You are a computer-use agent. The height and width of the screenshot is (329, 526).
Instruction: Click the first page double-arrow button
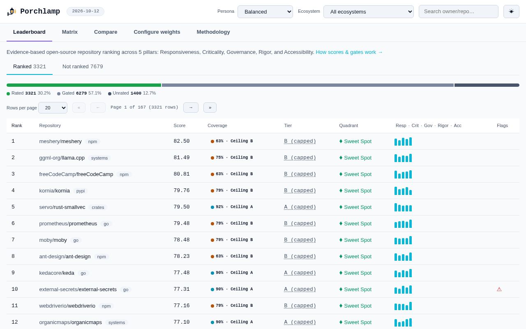coord(79,107)
